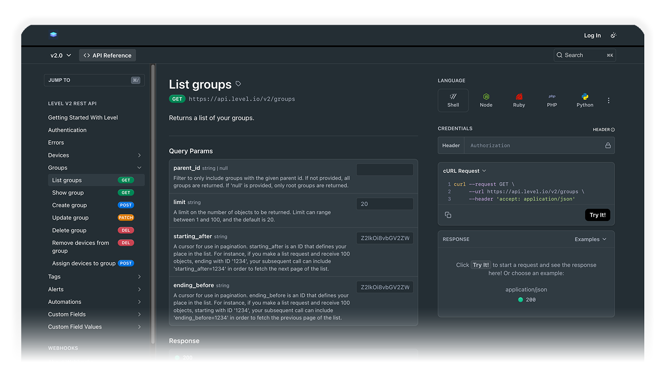Toggle dark/light theme icon
The width and height of the screenshot is (665, 369).
tap(613, 36)
